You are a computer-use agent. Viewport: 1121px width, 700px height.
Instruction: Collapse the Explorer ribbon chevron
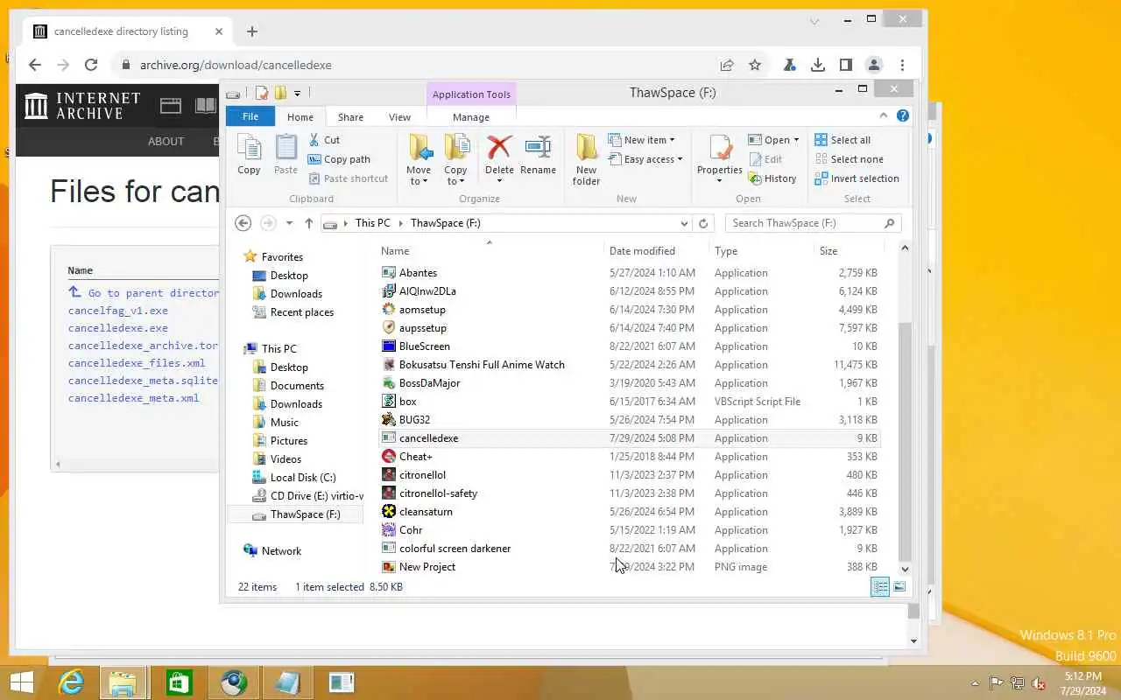(x=884, y=115)
